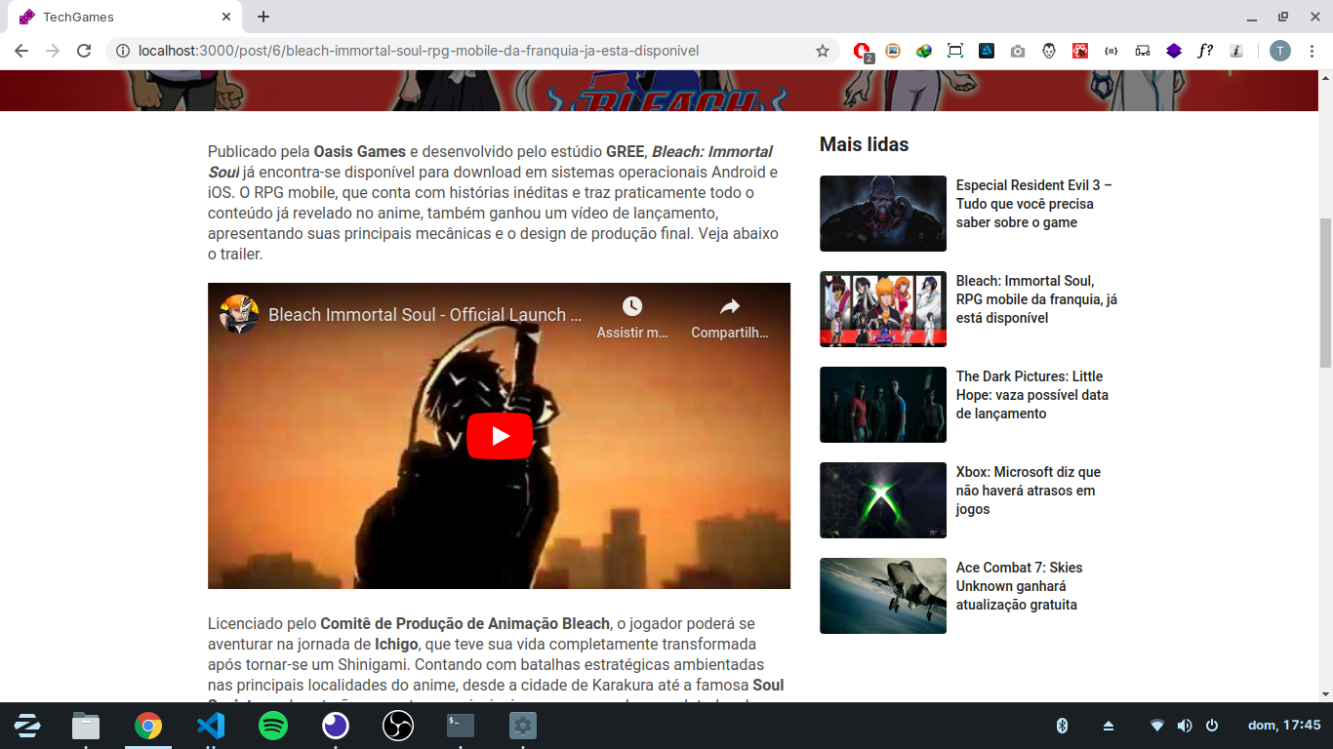Open the clock dom, 17:45
Screen dimensions: 1333x749
(x=1284, y=726)
